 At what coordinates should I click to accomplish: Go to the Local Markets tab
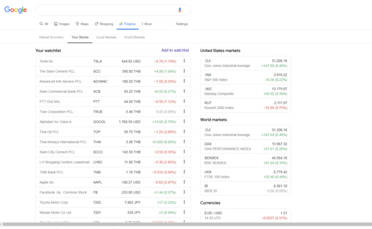(106, 37)
